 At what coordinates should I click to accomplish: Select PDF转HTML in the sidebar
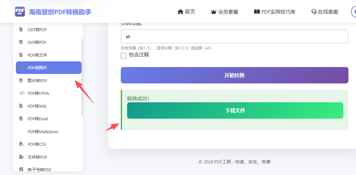tap(49, 93)
